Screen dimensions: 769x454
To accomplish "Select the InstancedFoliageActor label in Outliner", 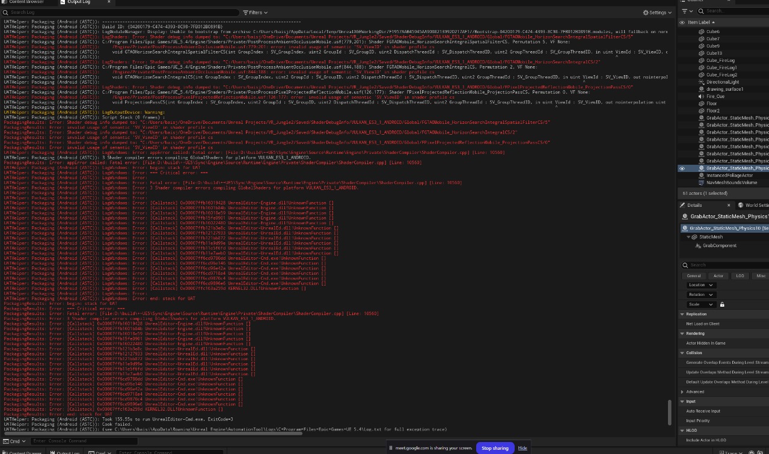I will click(x=729, y=176).
